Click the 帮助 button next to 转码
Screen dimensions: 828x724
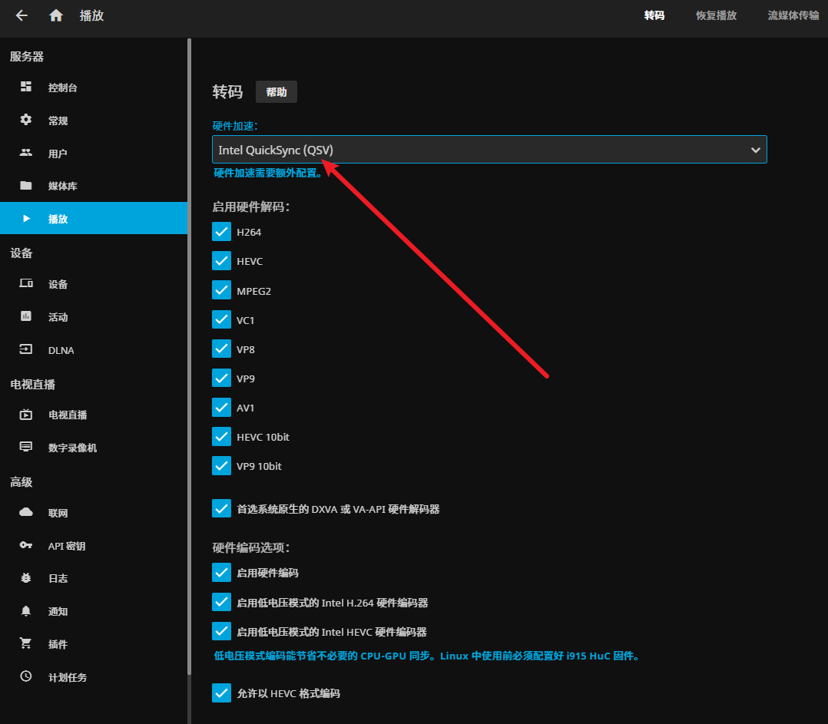(x=276, y=91)
